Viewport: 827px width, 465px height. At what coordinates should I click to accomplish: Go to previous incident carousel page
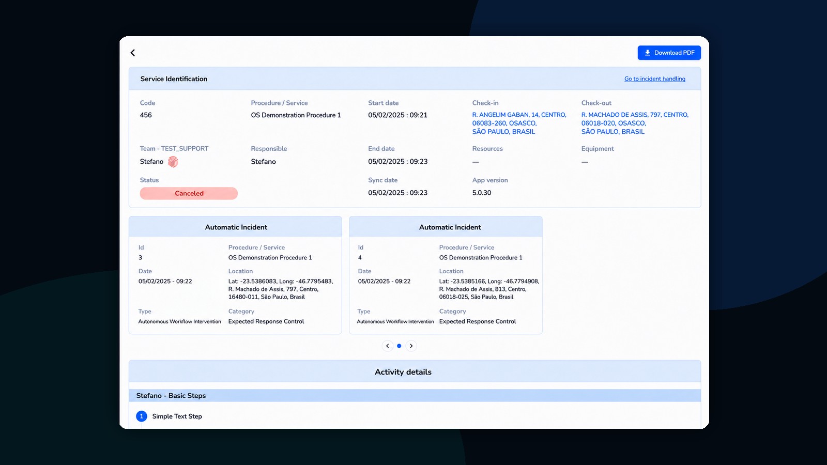(388, 346)
